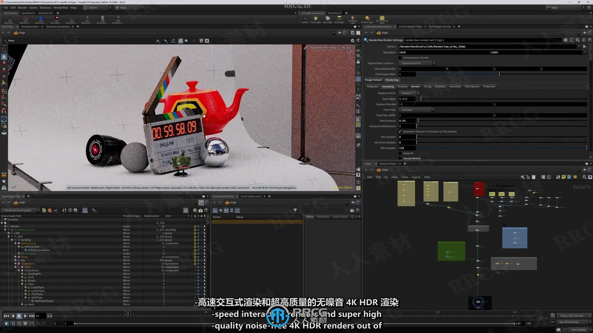Click the parameter gear menu for rendermanrendersettings1
The image size is (593, 333).
point(566,40)
